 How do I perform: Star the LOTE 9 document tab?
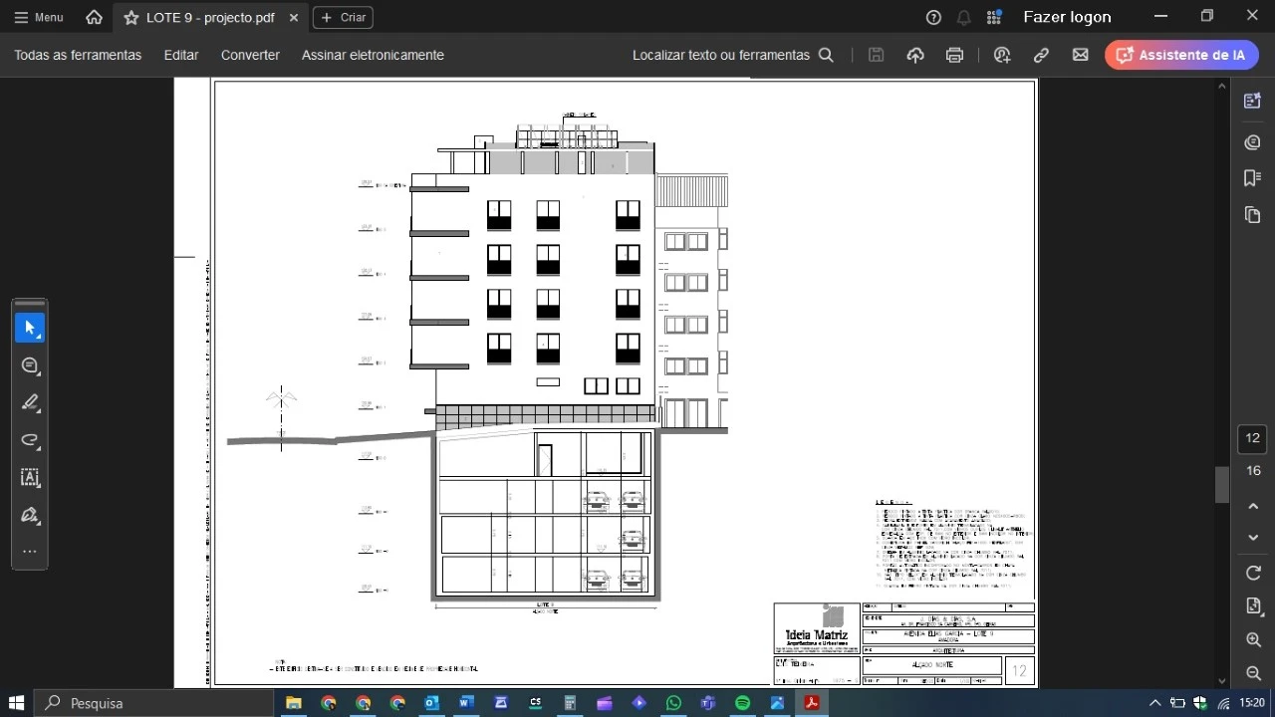[x=130, y=18]
